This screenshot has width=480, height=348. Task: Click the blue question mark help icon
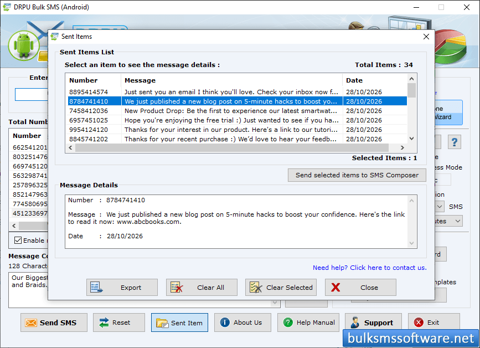click(x=455, y=142)
